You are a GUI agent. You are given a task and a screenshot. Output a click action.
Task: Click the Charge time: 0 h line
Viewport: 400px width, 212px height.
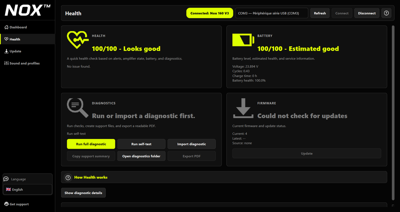point(245,76)
